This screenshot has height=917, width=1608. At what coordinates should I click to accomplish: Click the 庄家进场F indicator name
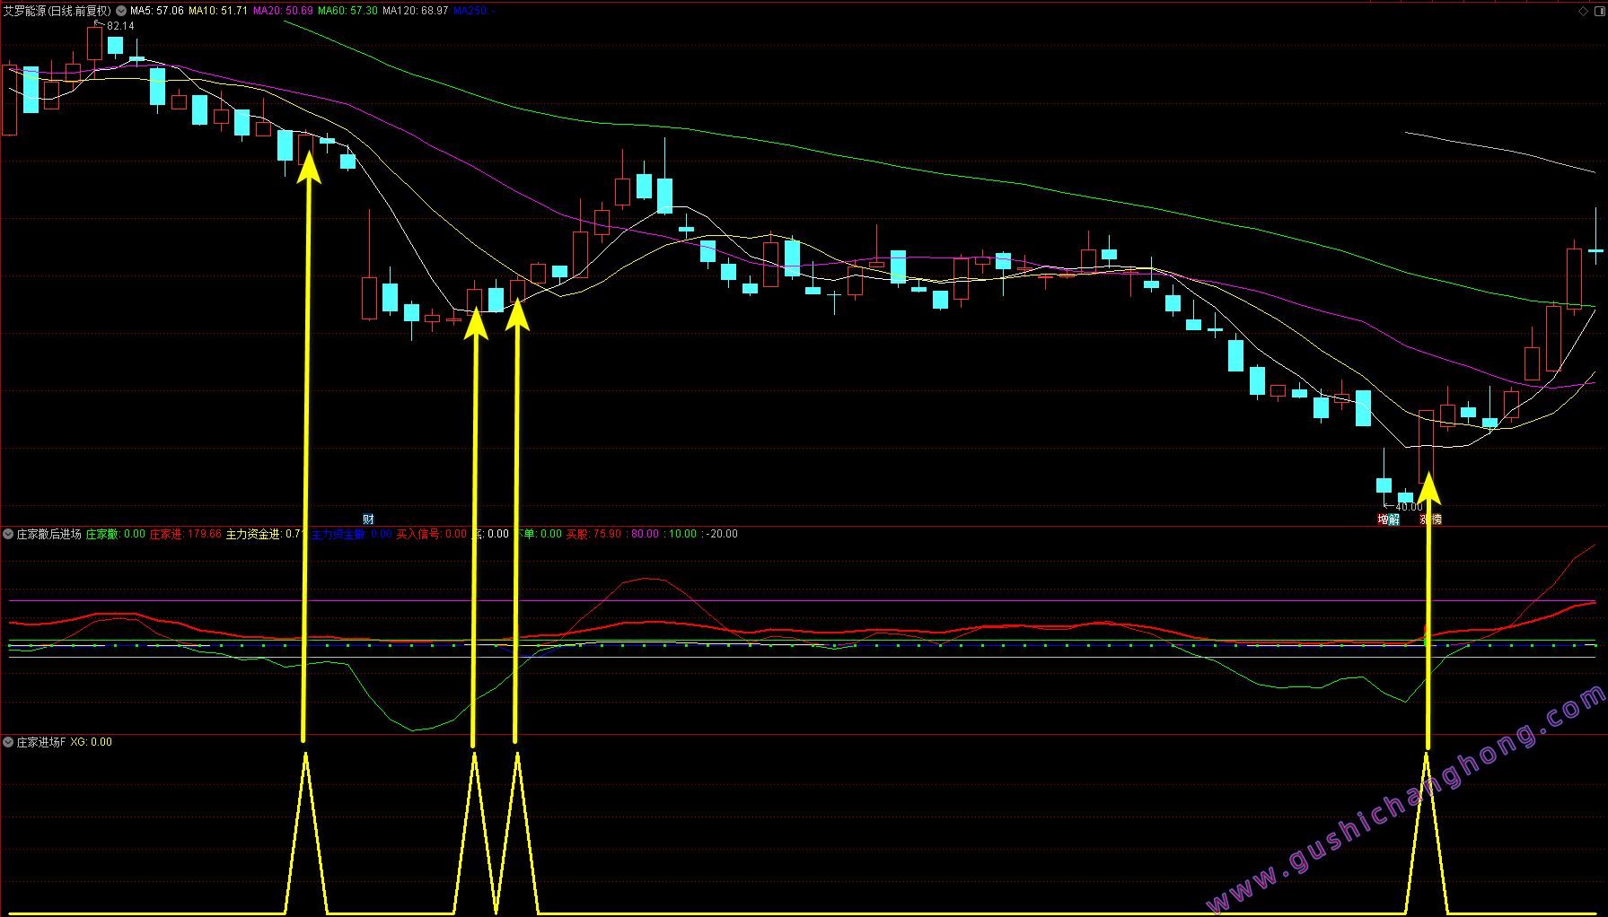coord(41,742)
